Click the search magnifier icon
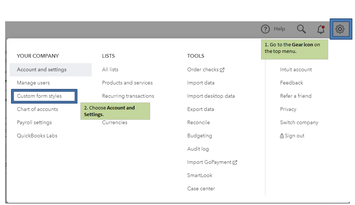The height and width of the screenshot is (205, 355). (301, 29)
